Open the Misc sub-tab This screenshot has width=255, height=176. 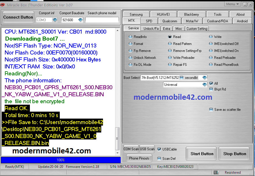click(x=179, y=29)
